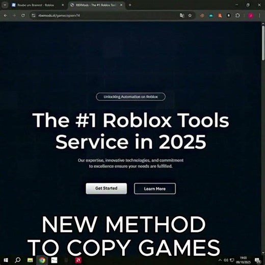This screenshot has height=265, width=265.
Task: Open the orange bookmark-shaped extension icon
Action: click(220, 15)
